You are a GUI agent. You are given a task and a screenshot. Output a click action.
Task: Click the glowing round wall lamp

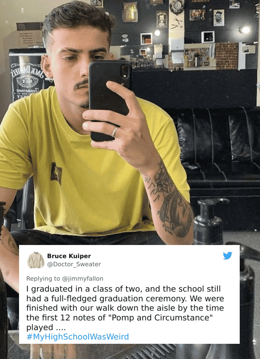[245, 30]
